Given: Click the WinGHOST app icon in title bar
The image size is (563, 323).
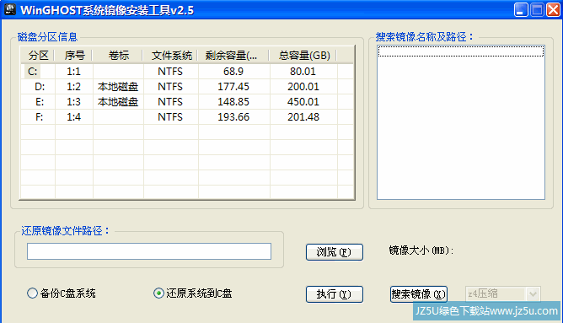Looking at the screenshot, I should click(x=10, y=9).
